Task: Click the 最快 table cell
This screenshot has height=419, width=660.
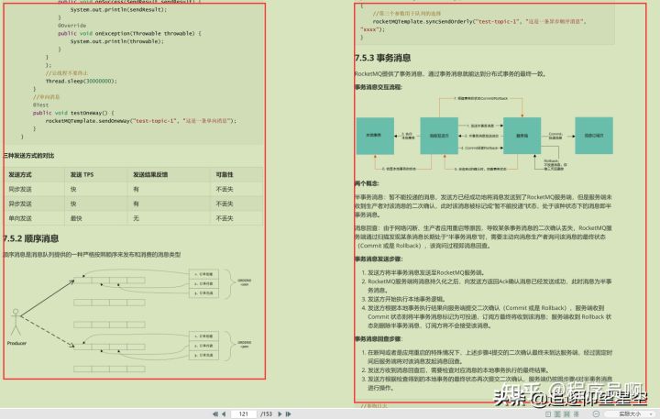Action: [76, 218]
